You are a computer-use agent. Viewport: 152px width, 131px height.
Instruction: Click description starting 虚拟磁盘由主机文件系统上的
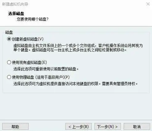(78, 46)
